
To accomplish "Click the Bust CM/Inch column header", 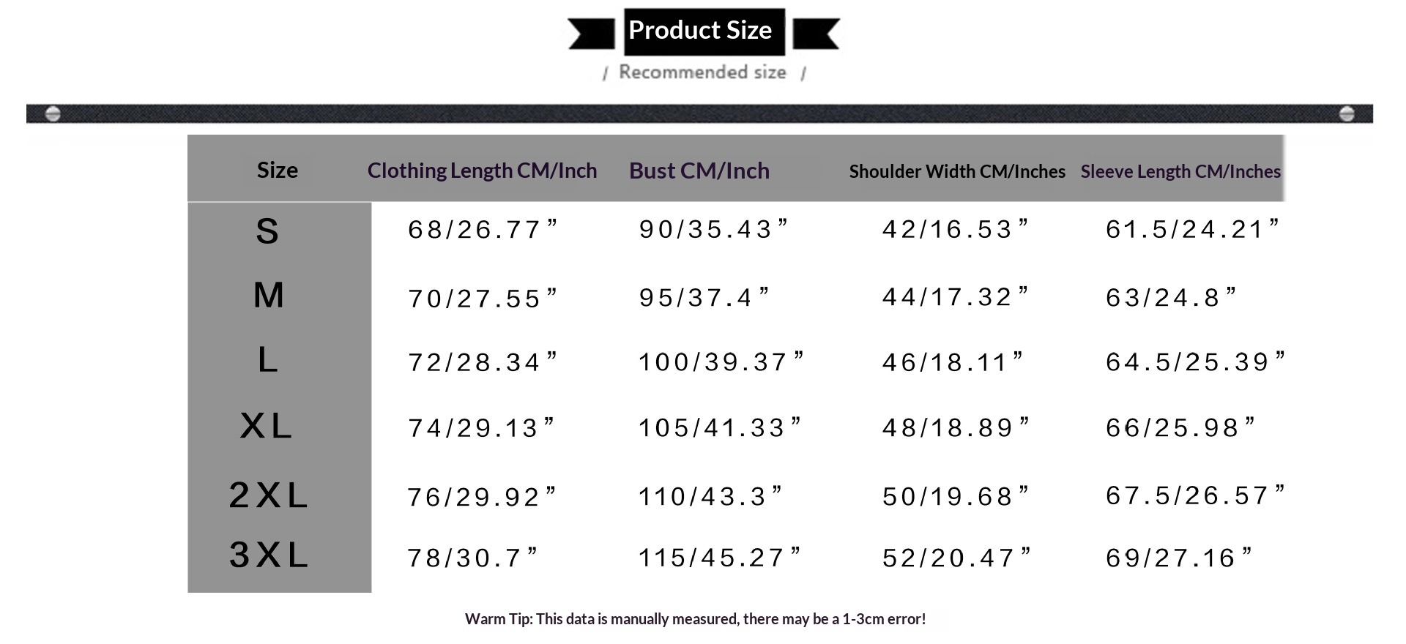I will (x=699, y=171).
